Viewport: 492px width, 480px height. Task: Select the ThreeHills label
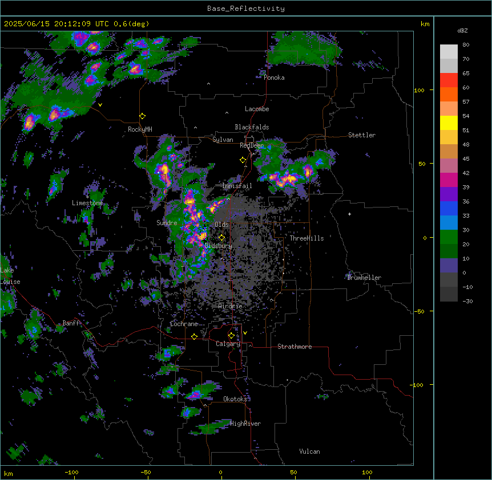(x=307, y=238)
